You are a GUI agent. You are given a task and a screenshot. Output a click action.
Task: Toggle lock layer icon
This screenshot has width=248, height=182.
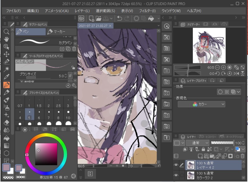[x=203, y=149]
